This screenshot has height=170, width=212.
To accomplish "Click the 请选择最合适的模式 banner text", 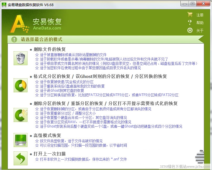I will click(41, 40).
